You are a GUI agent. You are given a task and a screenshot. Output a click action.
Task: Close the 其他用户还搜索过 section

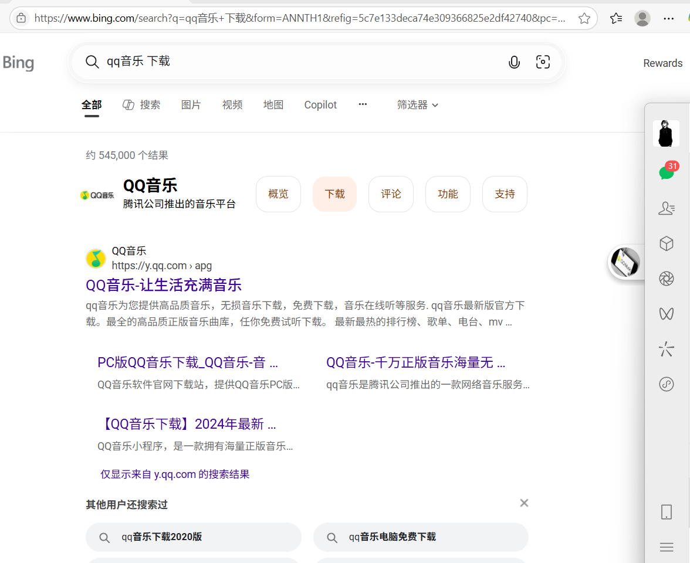523,503
